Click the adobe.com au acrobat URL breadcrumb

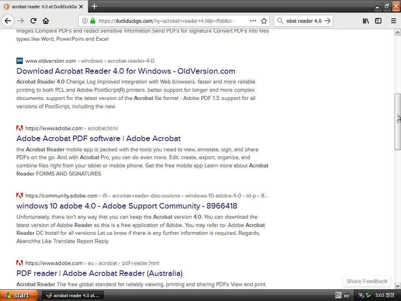(92, 263)
